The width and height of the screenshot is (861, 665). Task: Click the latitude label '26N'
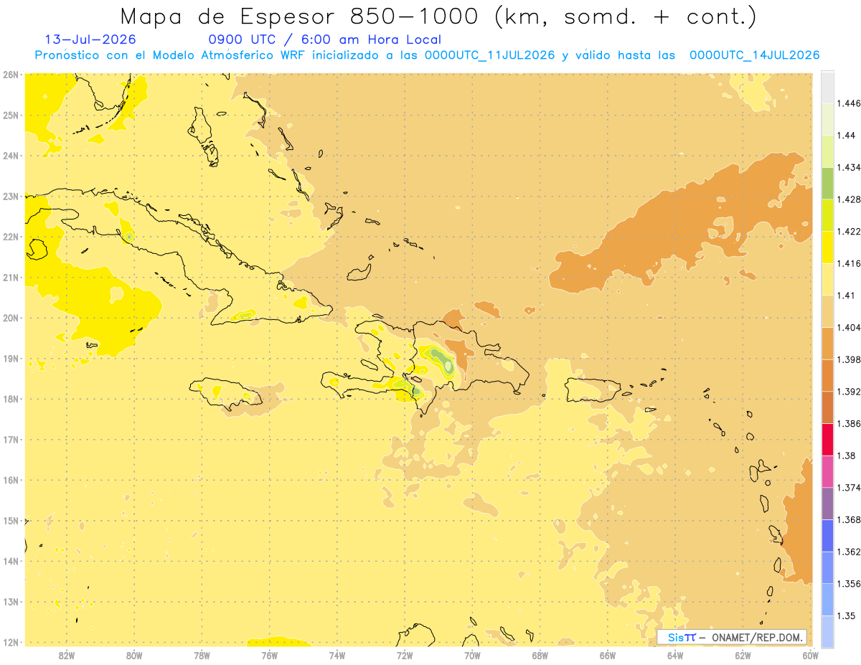pyautogui.click(x=11, y=74)
